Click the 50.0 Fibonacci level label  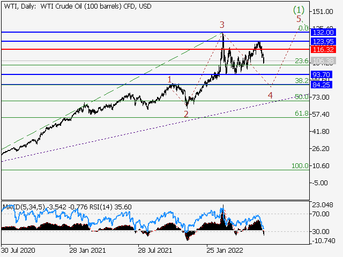click(301, 96)
